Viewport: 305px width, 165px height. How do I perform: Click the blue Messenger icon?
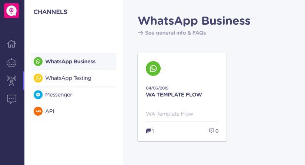pos(38,95)
